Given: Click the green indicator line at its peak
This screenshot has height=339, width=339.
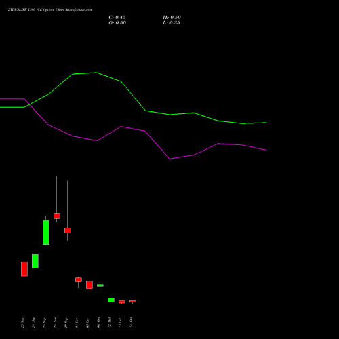Looking at the screenshot, I should pos(96,73).
